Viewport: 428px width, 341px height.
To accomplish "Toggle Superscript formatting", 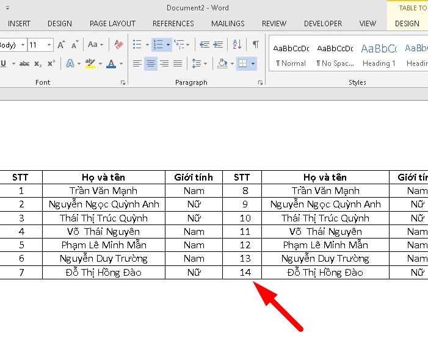I will [x=51, y=63].
